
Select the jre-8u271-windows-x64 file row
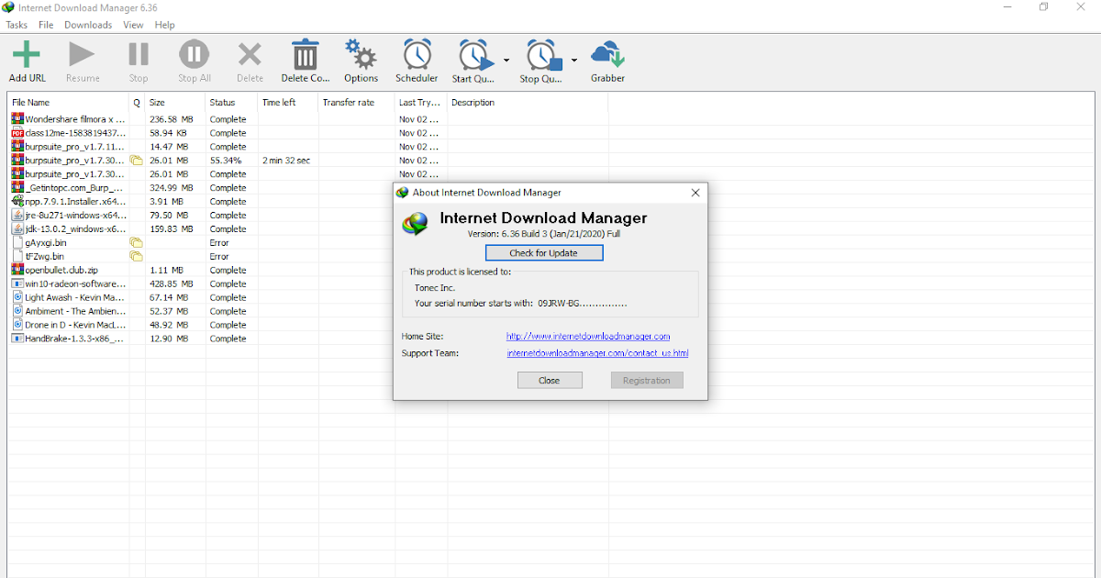202,216
